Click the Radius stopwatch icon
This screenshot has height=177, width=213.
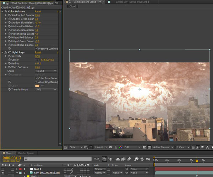[x=9, y=63]
